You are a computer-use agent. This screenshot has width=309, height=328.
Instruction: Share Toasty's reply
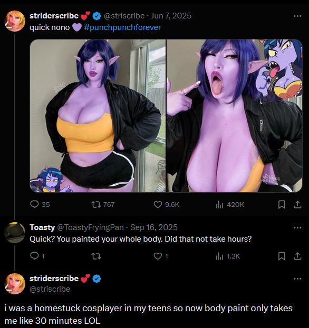[x=297, y=256]
